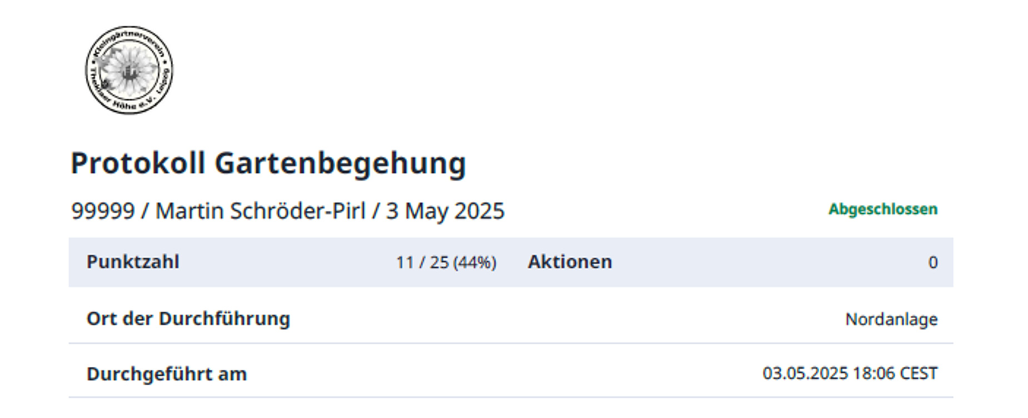The image size is (1028, 418).
Task: Click the score value 11 / 25 (44%)
Action: (x=446, y=262)
